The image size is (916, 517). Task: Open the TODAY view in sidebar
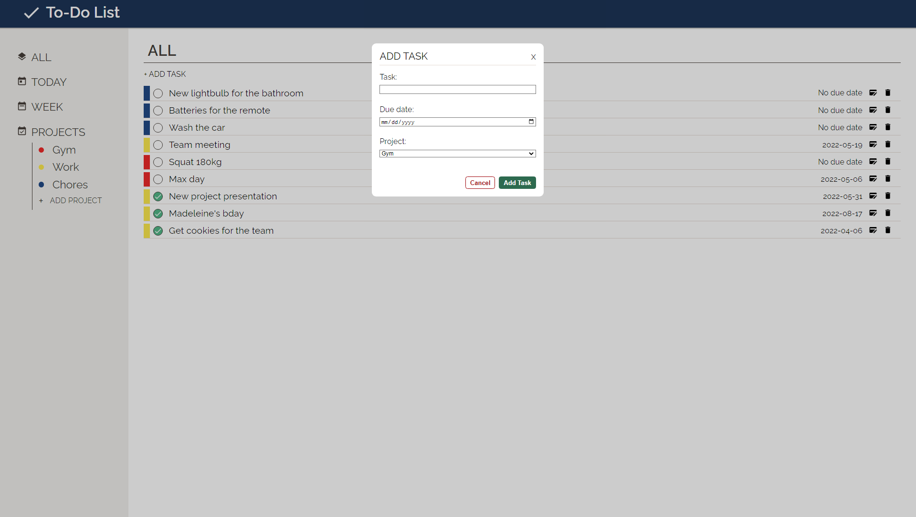click(42, 82)
